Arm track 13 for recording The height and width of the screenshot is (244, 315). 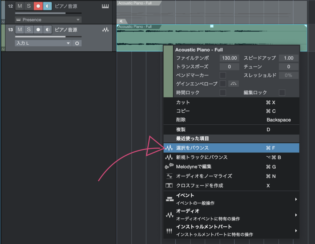click(x=38, y=30)
